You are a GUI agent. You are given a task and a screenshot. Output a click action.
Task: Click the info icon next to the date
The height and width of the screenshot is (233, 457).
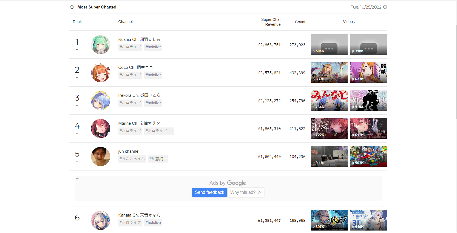[385, 7]
